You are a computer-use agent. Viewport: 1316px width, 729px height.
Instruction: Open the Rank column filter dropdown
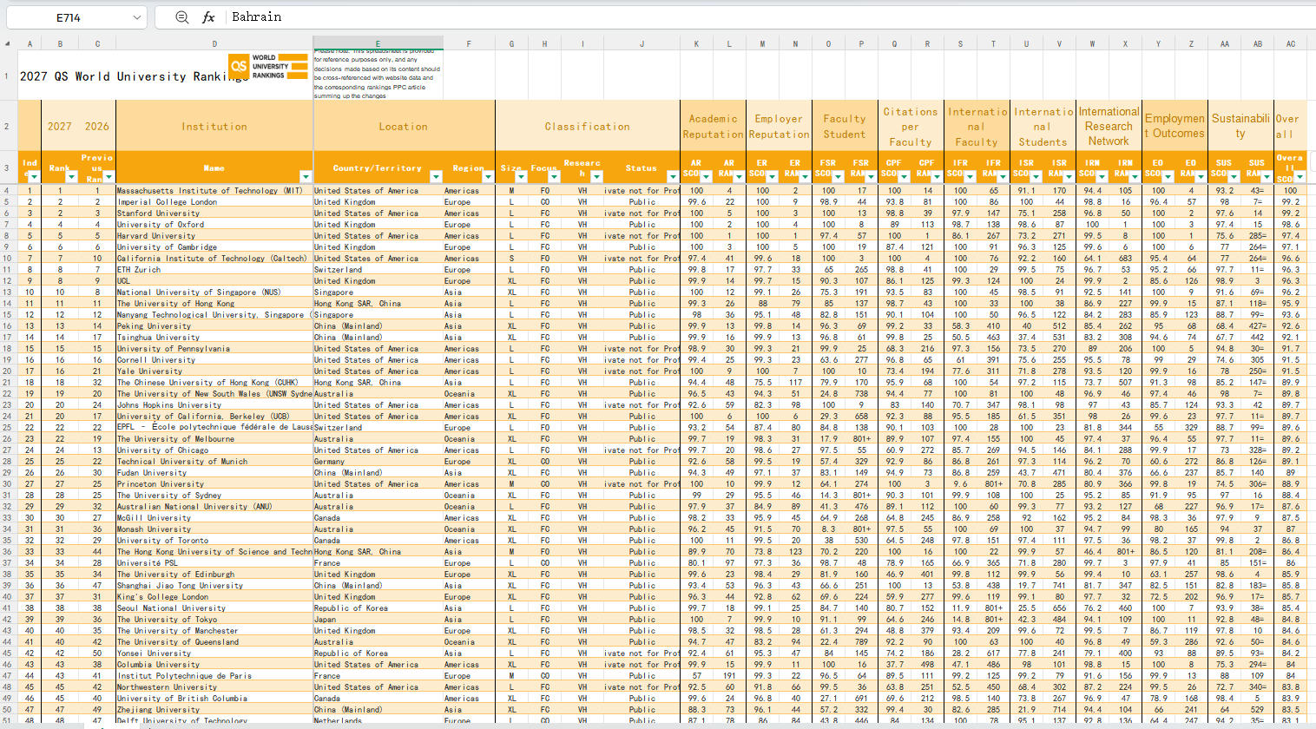point(72,177)
